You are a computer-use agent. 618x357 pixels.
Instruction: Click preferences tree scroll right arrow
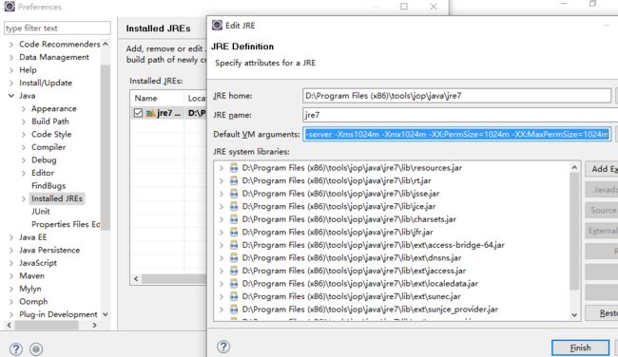tap(94, 325)
